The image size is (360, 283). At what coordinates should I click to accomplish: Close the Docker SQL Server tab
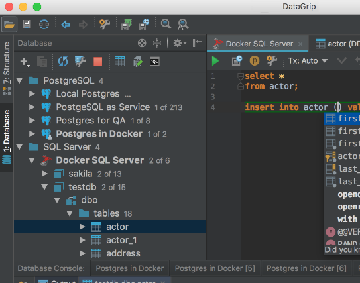click(300, 44)
